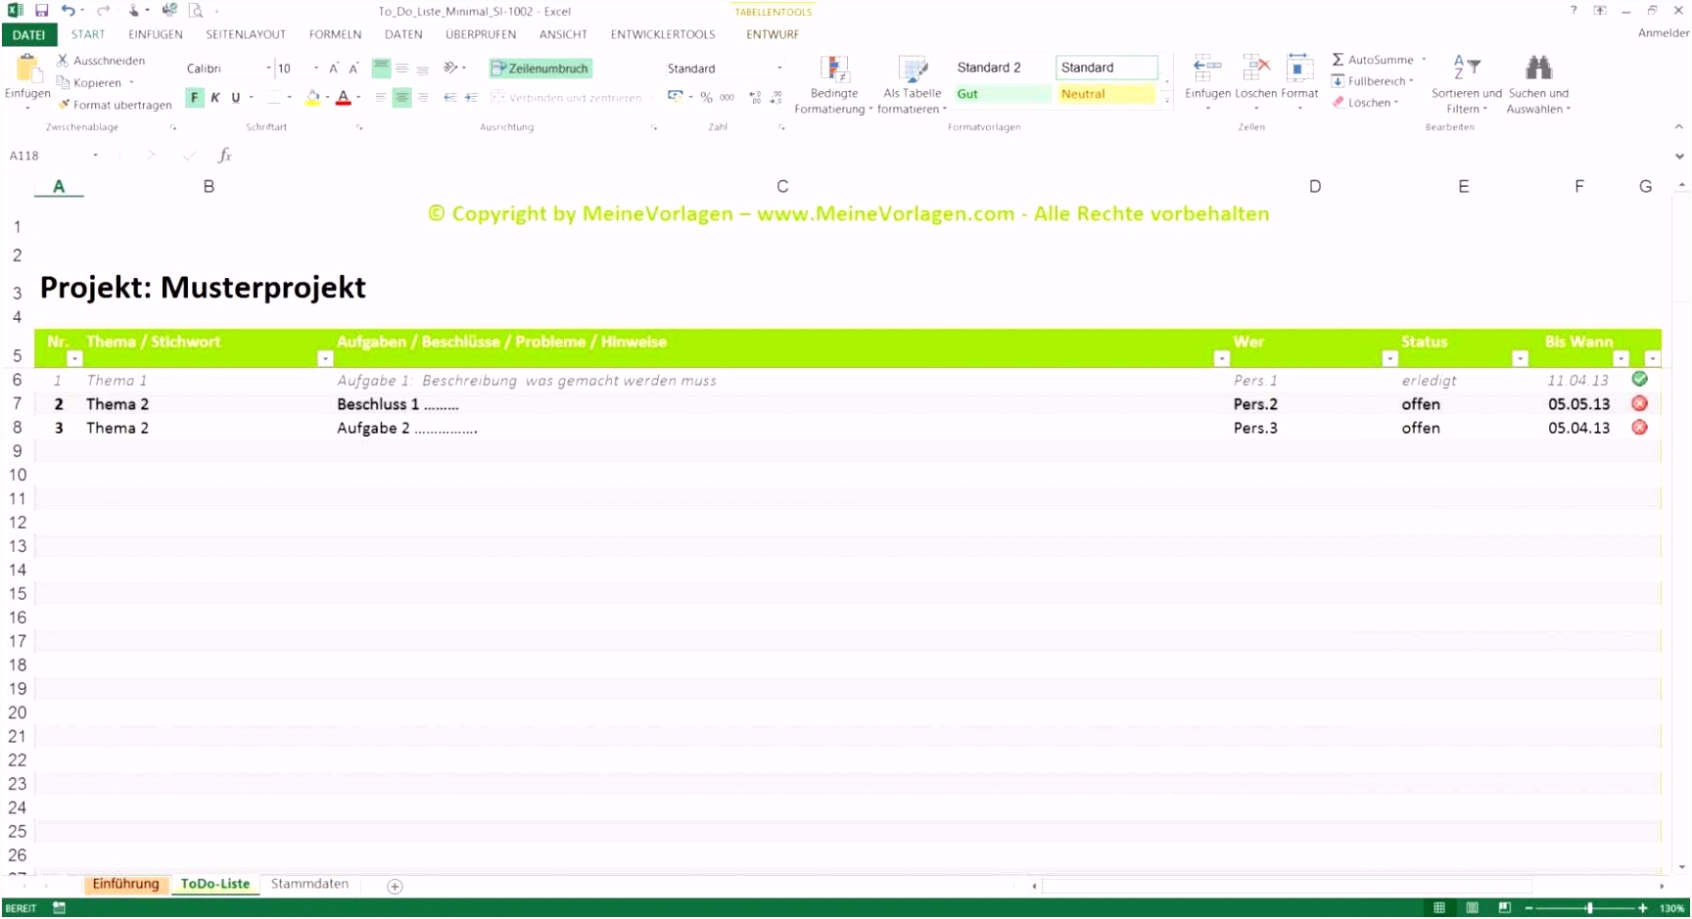
Task: Open the number format Standard dropdown
Action: click(779, 69)
